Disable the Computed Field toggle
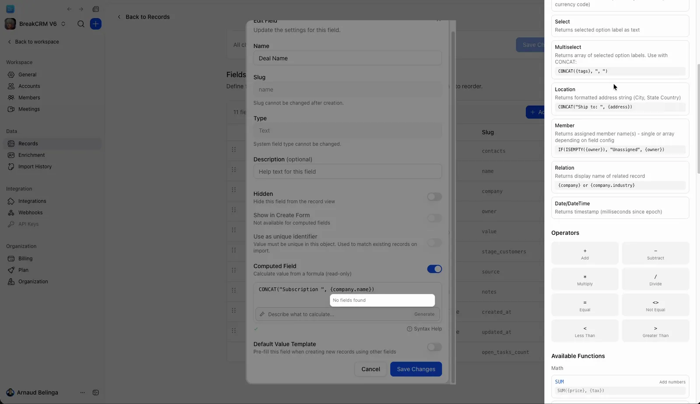Image resolution: width=700 pixels, height=404 pixels. tap(434, 269)
